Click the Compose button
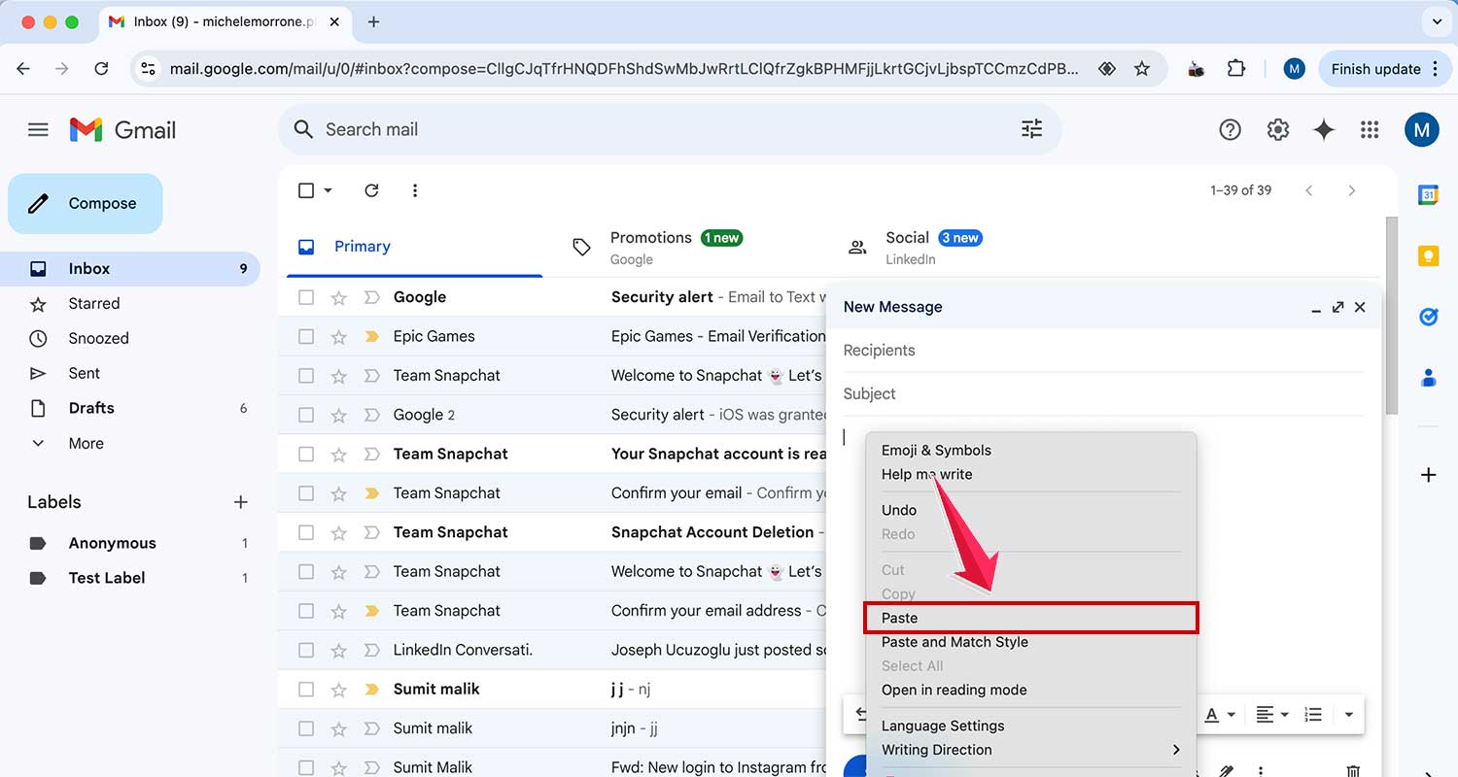The image size is (1458, 777). click(85, 203)
